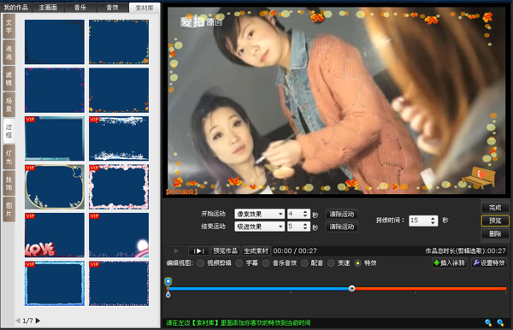Image resolution: width=513 pixels, height=330 pixels.
Task: Select the 视频剪辑 edit view radio
Action: (200, 263)
